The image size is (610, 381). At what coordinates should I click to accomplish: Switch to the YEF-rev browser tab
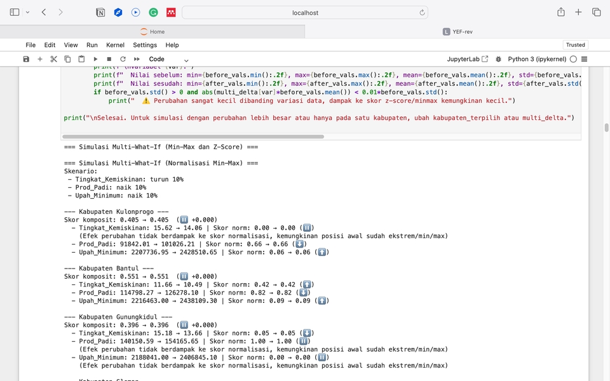point(457,32)
